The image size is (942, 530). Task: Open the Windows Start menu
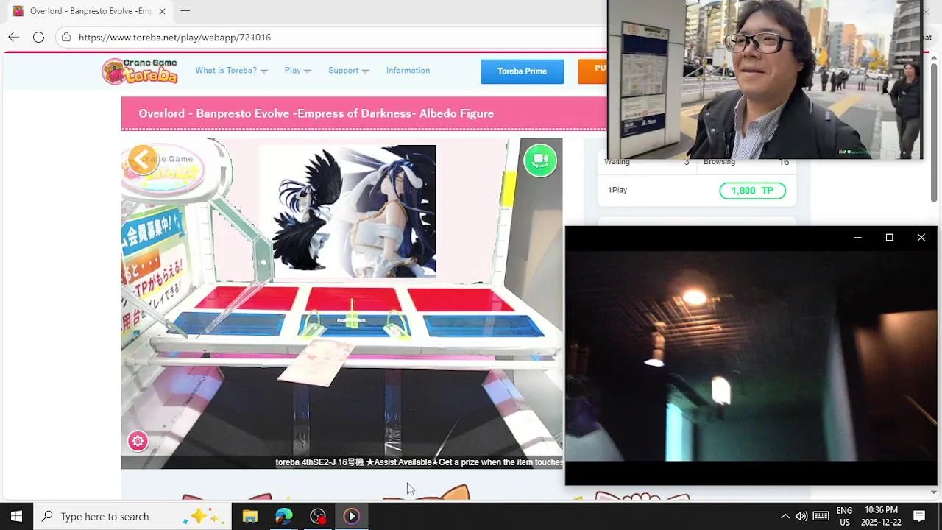tap(16, 516)
